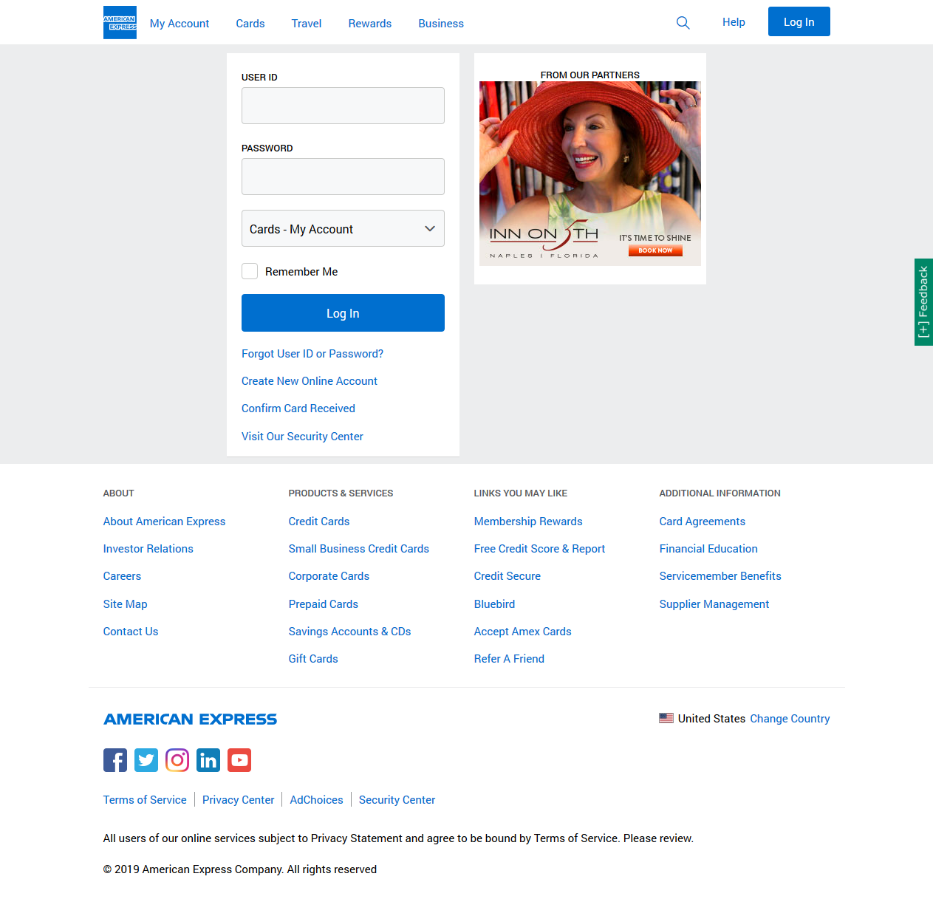Click the United States flag icon
The height and width of the screenshot is (899, 933).
[666, 718]
